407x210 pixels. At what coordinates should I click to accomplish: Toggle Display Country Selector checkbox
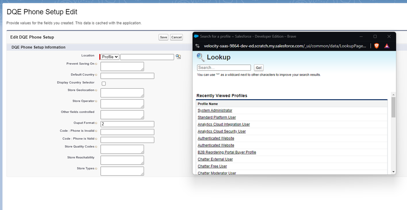pyautogui.click(x=104, y=84)
